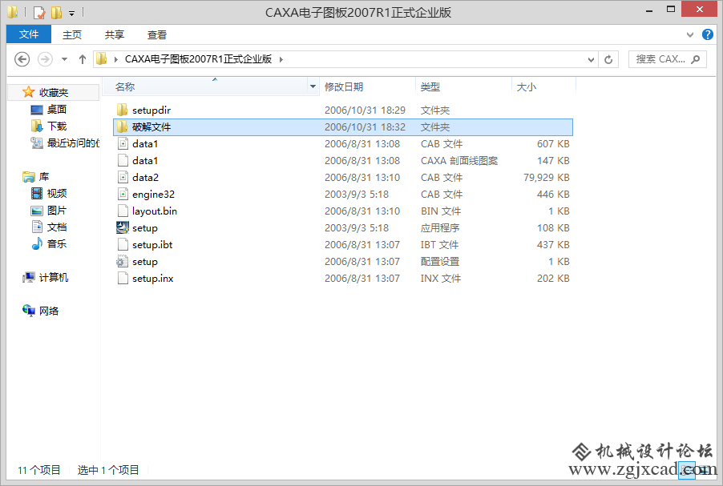
Task: Click the 应用程序 type cell
Action: point(440,228)
